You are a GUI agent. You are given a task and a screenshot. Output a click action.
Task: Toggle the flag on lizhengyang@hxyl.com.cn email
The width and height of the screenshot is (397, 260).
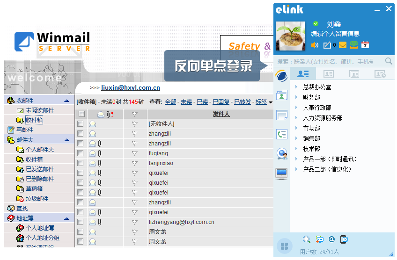point(135,222)
